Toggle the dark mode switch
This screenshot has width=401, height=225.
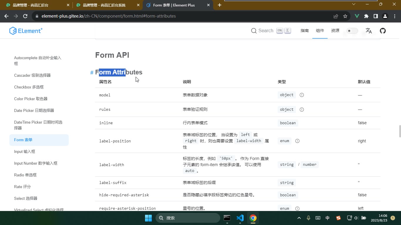pos(352,31)
